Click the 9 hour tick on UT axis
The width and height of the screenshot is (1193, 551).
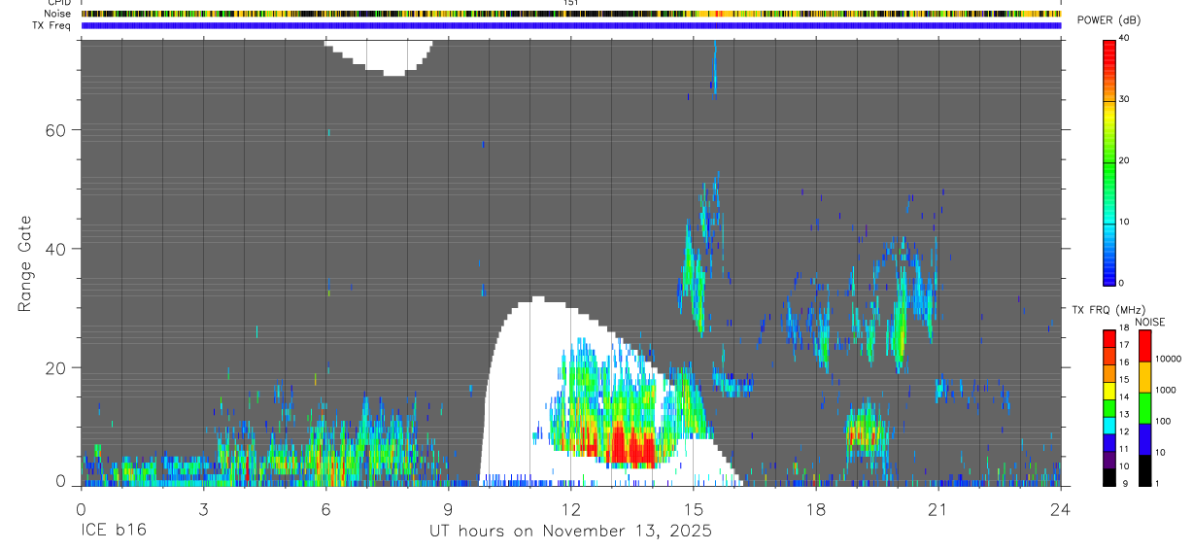[448, 508]
